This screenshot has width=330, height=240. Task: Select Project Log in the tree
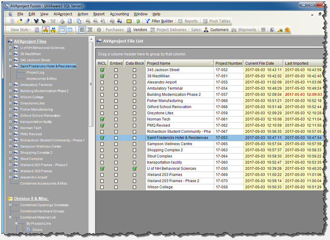(x=35, y=72)
